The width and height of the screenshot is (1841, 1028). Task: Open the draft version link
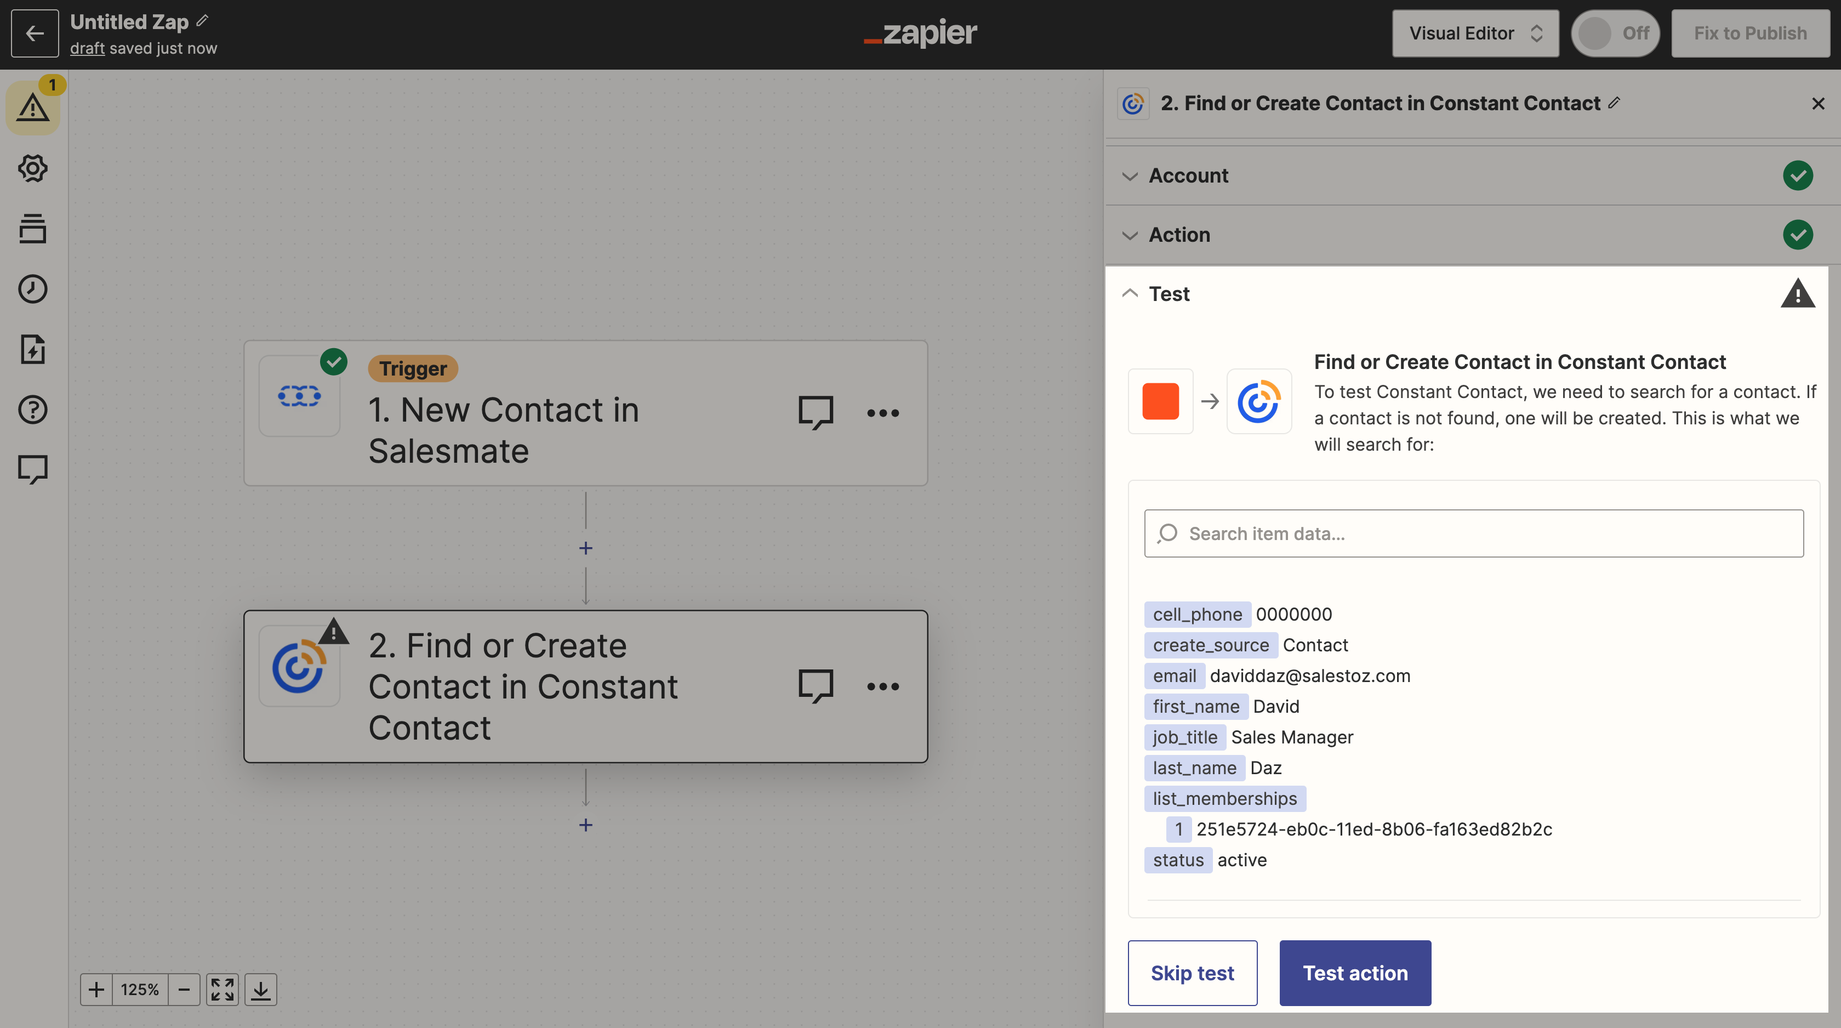click(x=87, y=49)
